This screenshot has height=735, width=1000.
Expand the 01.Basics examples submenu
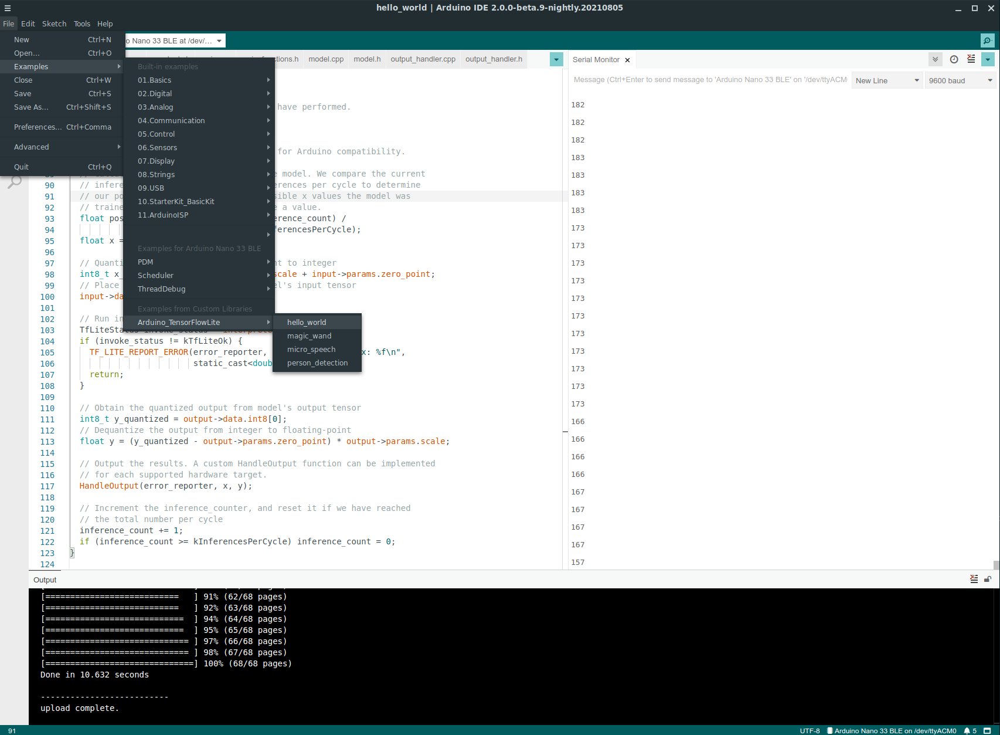[199, 80]
